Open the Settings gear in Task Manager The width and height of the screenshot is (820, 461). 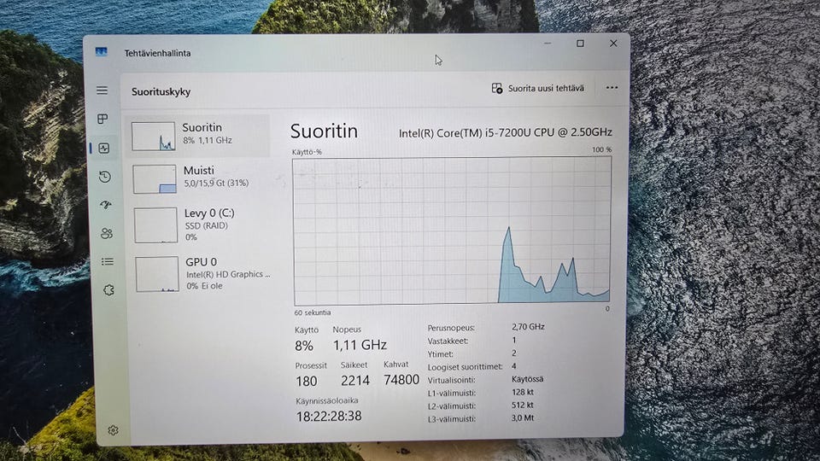pyautogui.click(x=113, y=430)
